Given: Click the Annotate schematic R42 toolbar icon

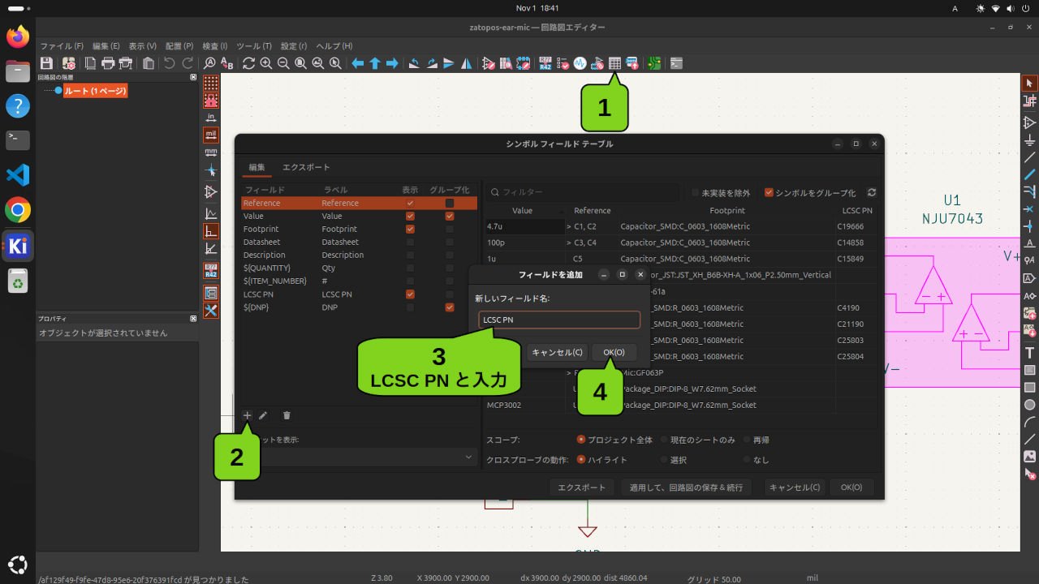Looking at the screenshot, I should (545, 63).
